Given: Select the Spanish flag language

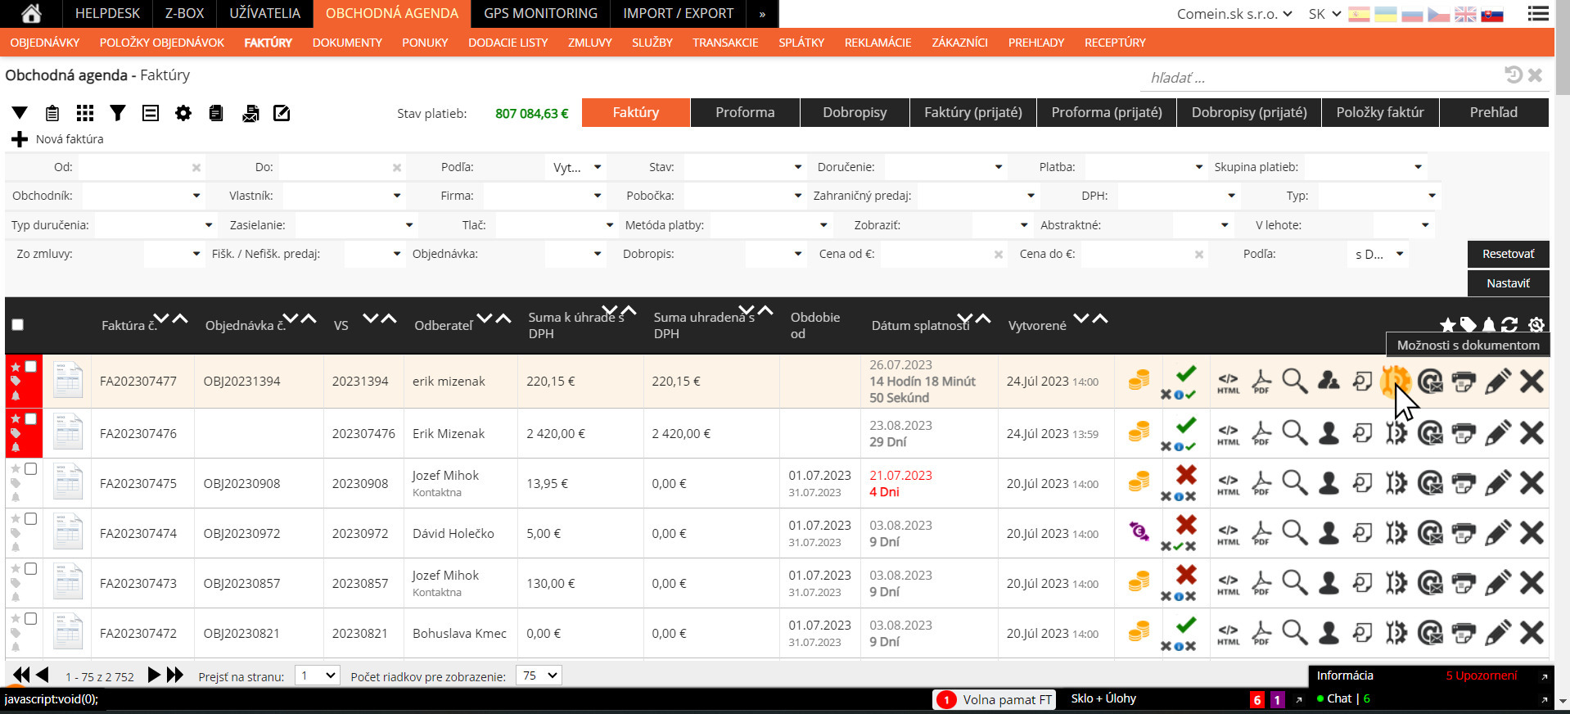Looking at the screenshot, I should [1359, 14].
